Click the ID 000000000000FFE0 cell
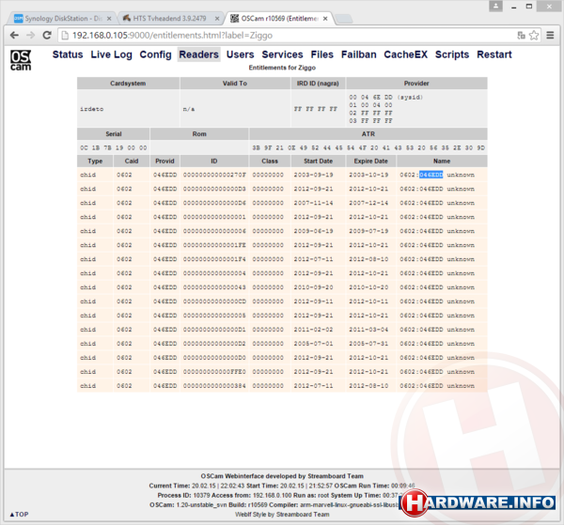564x525 pixels. tap(214, 372)
